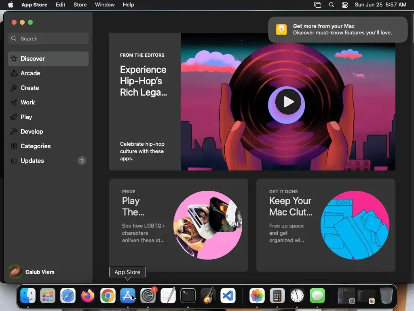Browse Categories in the sidebar
This screenshot has width=414, height=311.
48,146
